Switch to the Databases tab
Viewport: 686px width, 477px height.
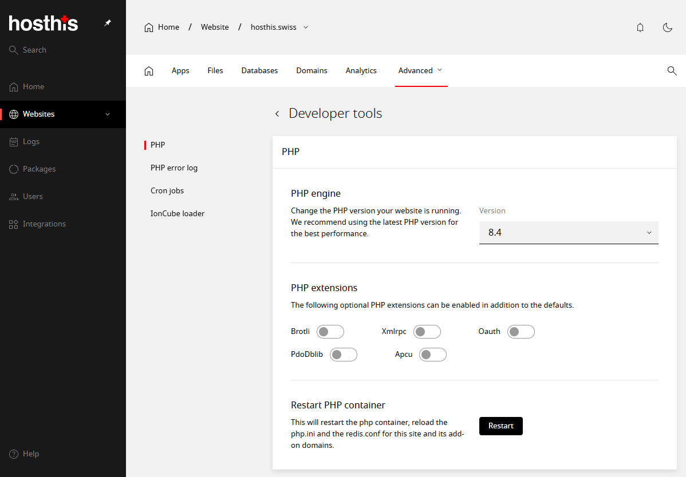pos(259,70)
